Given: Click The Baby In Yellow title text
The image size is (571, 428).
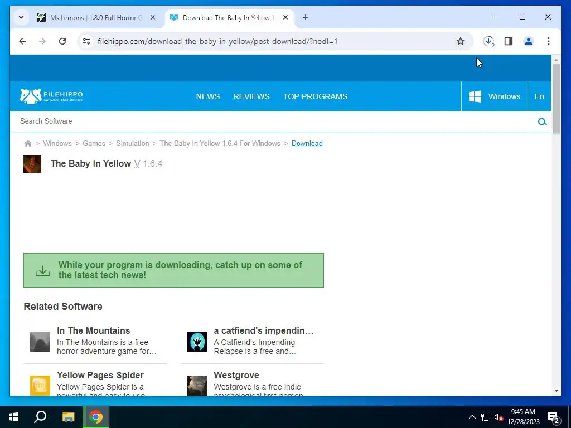Looking at the screenshot, I should [91, 164].
